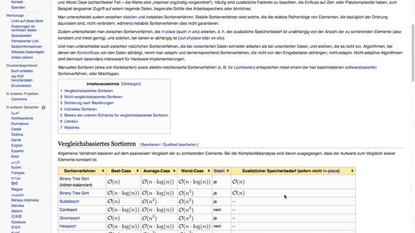The image size is (415, 233).
Task: Switch to Français language version
Action: [18, 173]
